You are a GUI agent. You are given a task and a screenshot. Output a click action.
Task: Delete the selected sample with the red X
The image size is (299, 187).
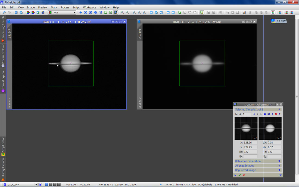coord(276,114)
